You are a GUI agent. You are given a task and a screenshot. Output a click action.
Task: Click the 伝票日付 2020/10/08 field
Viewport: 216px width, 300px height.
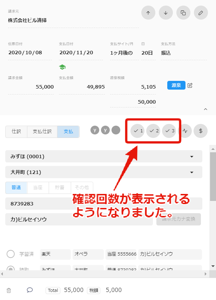[x=30, y=53]
